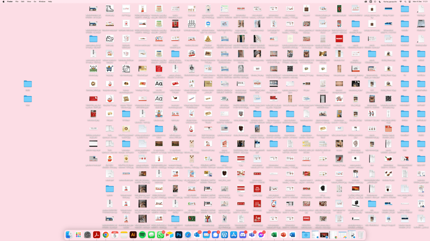Viewport: 430px width, 241px height.
Task: Open the Window menu in menu bar
Action: (42, 2)
